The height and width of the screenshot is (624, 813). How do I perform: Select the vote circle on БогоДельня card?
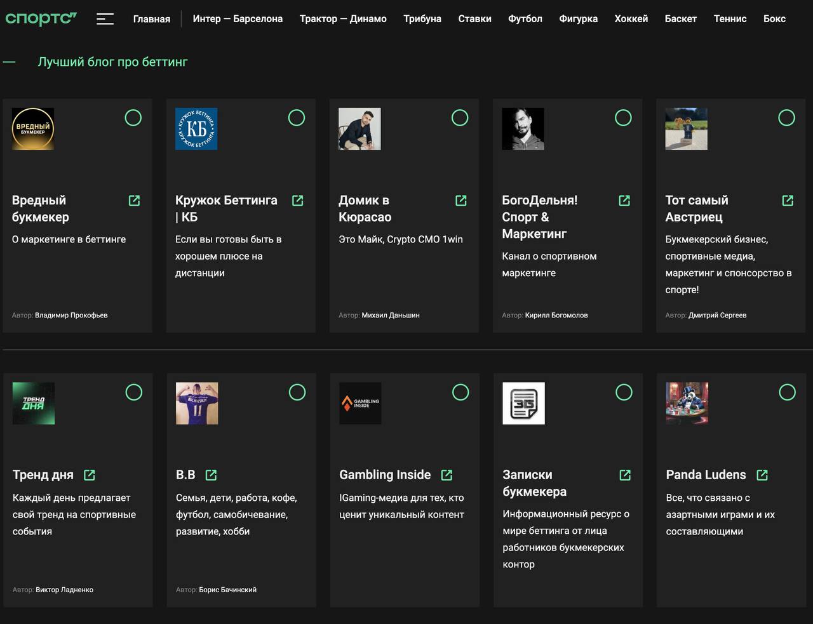[623, 117]
